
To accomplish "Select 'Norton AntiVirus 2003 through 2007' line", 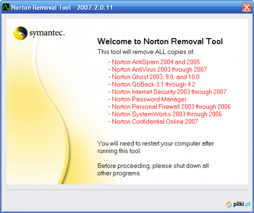I will [x=157, y=69].
